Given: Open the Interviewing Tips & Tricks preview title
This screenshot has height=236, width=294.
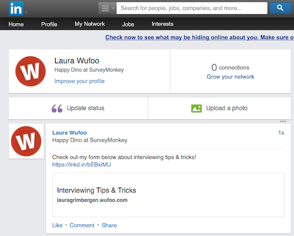Looking at the screenshot, I should tap(96, 190).
